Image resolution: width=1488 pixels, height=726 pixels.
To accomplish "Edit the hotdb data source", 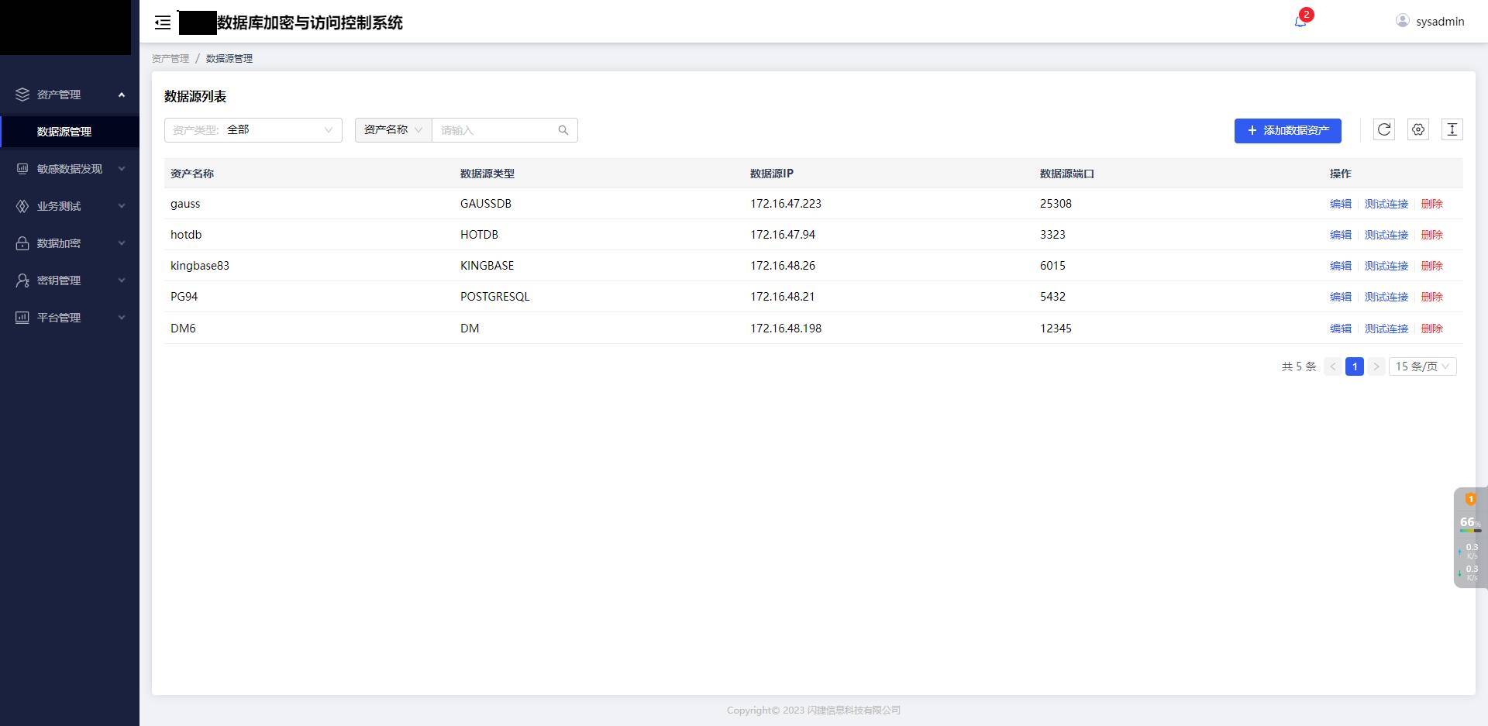I will click(x=1341, y=235).
